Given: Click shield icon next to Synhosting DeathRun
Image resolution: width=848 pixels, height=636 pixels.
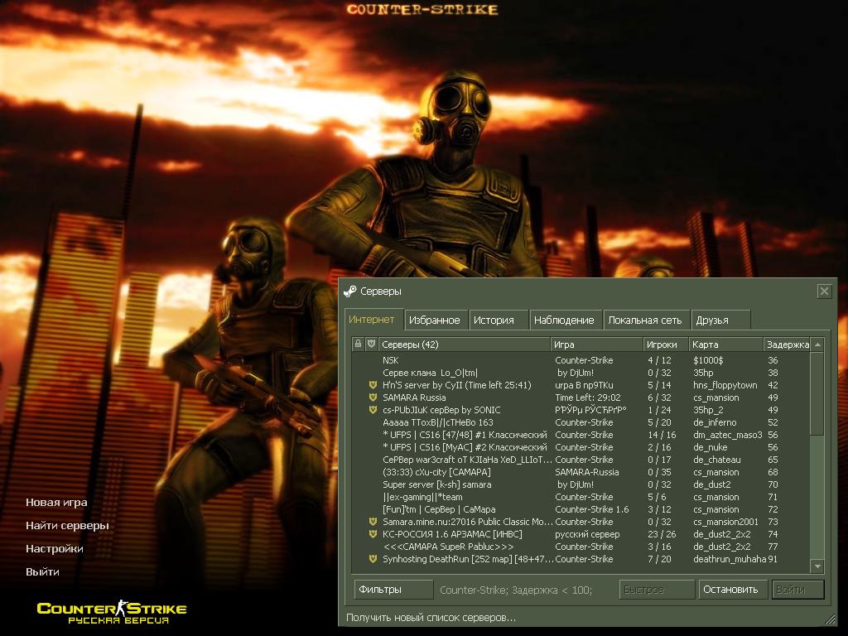Looking at the screenshot, I should click(373, 559).
